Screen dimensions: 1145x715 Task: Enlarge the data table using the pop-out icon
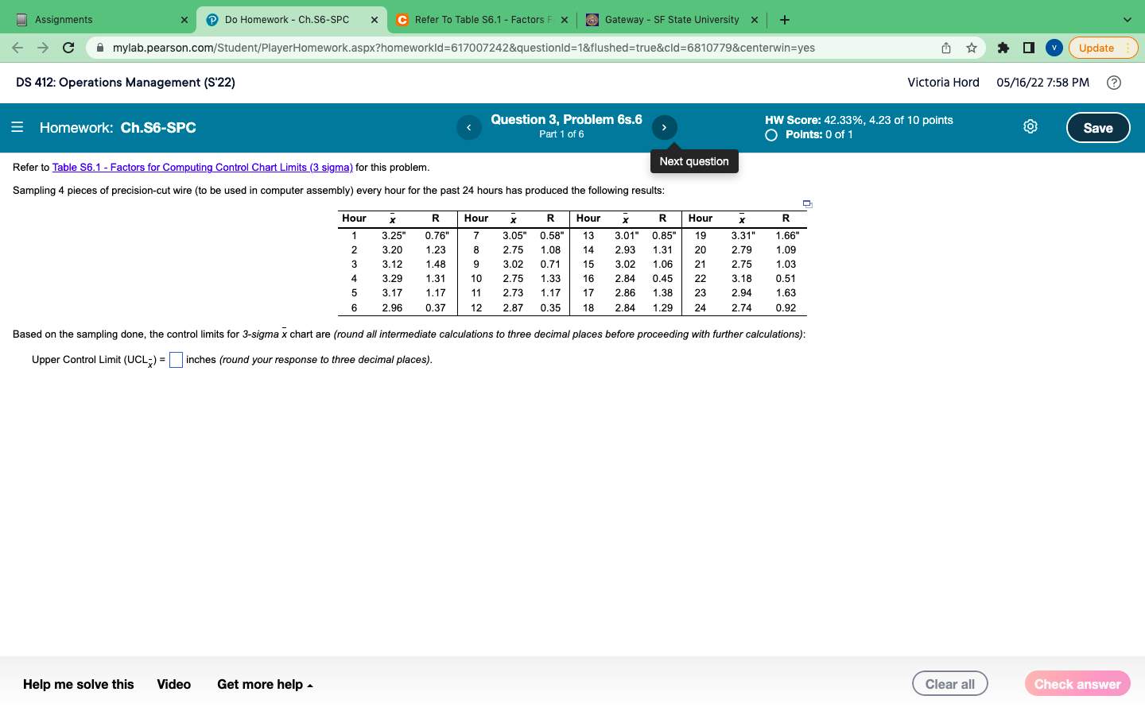pyautogui.click(x=806, y=204)
